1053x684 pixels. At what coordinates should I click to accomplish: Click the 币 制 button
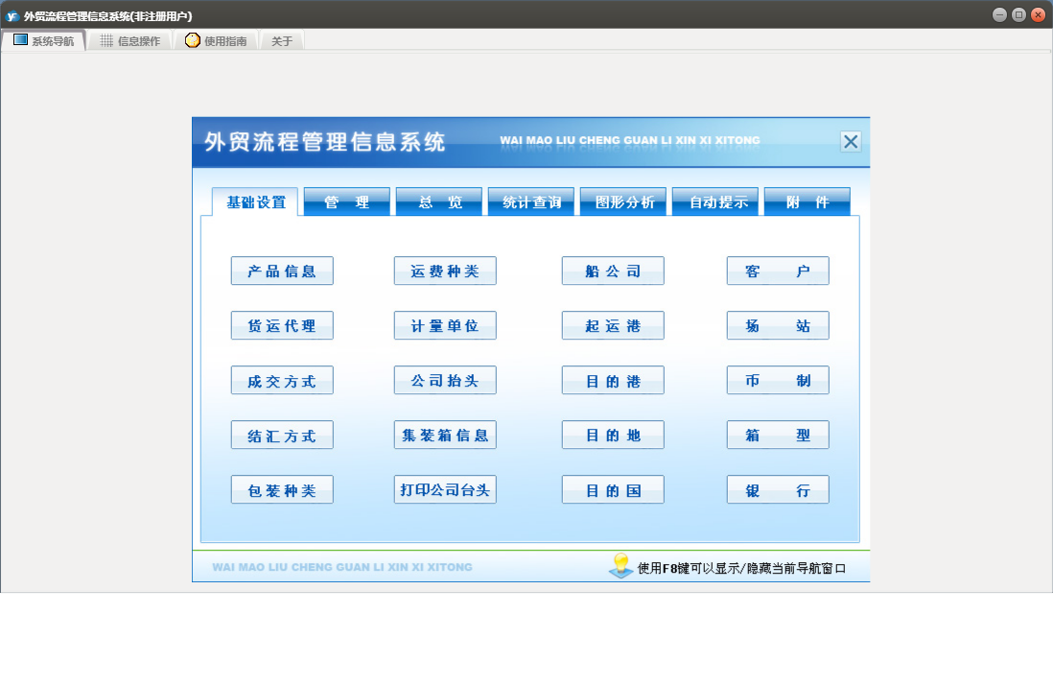778,380
